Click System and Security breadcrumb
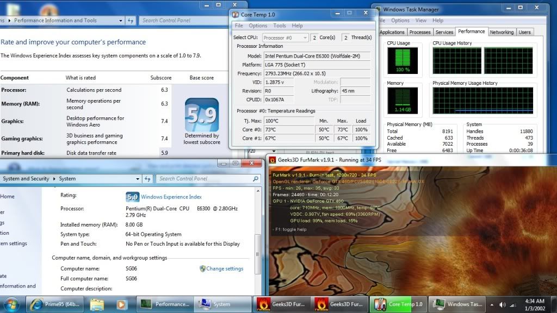 (x=26, y=179)
